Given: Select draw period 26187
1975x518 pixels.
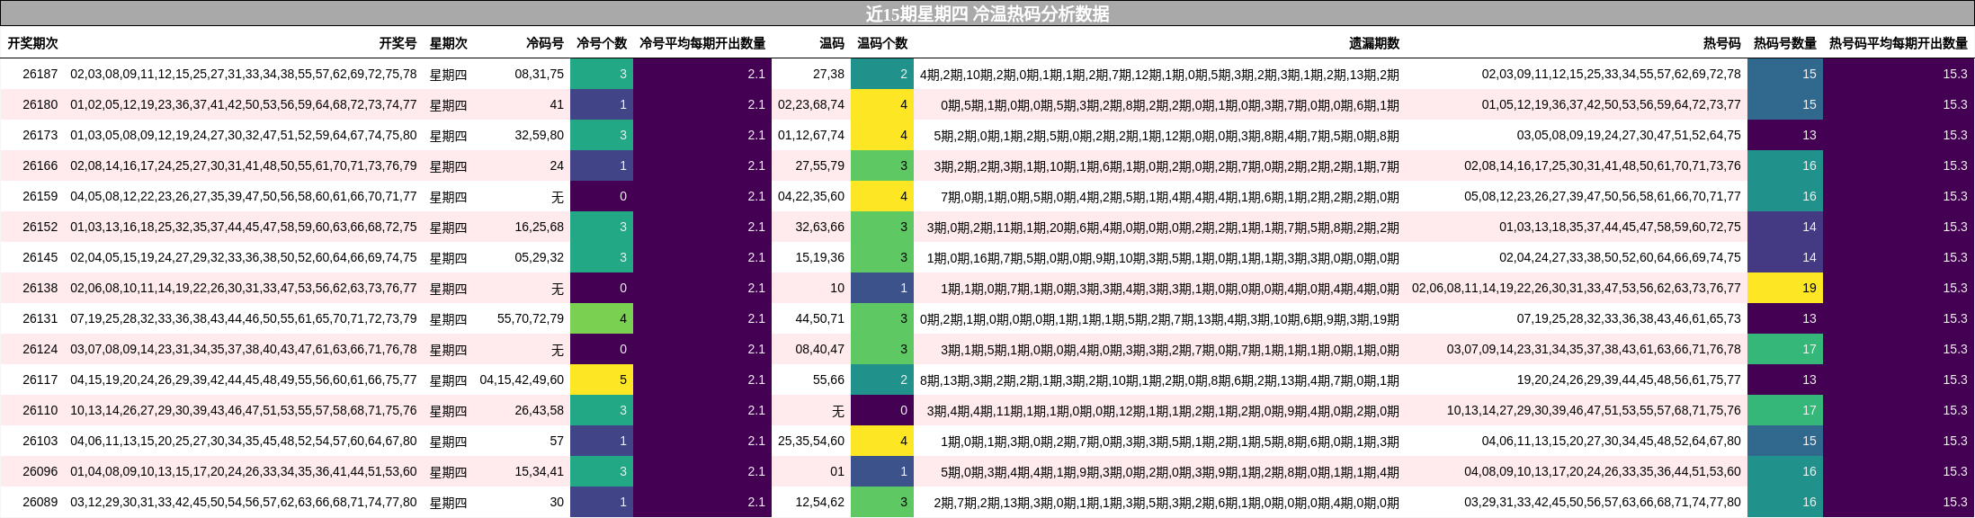Looking at the screenshot, I should pyautogui.click(x=40, y=74).
